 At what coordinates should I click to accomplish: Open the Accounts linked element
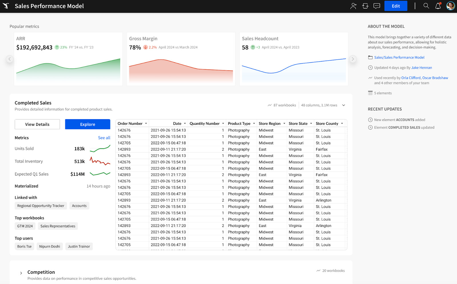(79, 206)
